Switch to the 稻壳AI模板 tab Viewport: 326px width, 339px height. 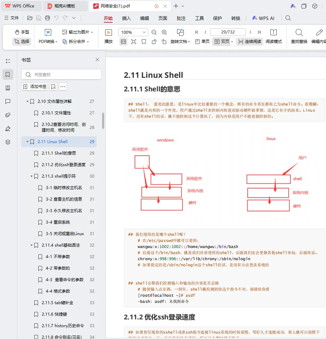point(65,6)
